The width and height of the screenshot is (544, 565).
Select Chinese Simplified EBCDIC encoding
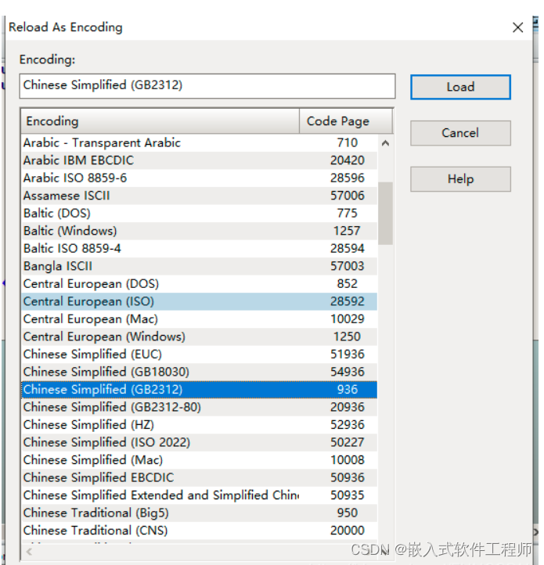[200, 478]
